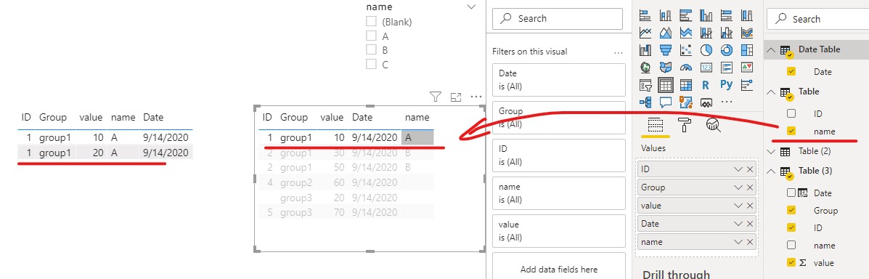Image resolution: width=869 pixels, height=279 pixels.
Task: Select the donut chart visual
Action: point(727,50)
